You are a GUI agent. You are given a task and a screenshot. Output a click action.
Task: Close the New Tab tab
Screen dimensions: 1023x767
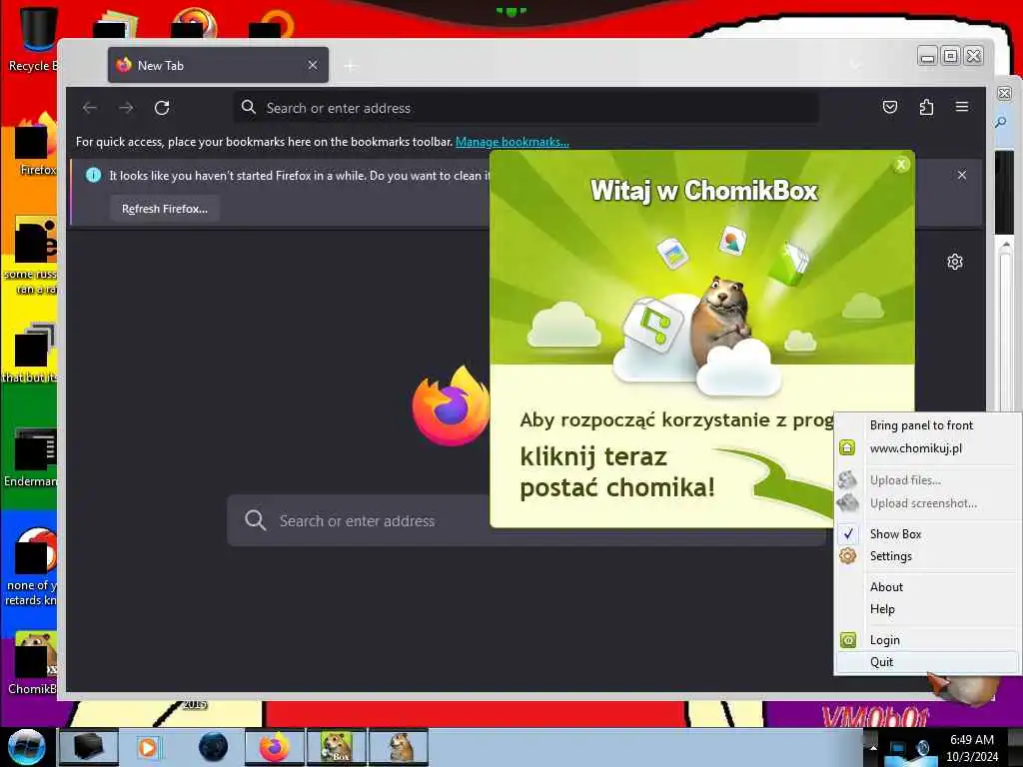pyautogui.click(x=313, y=65)
